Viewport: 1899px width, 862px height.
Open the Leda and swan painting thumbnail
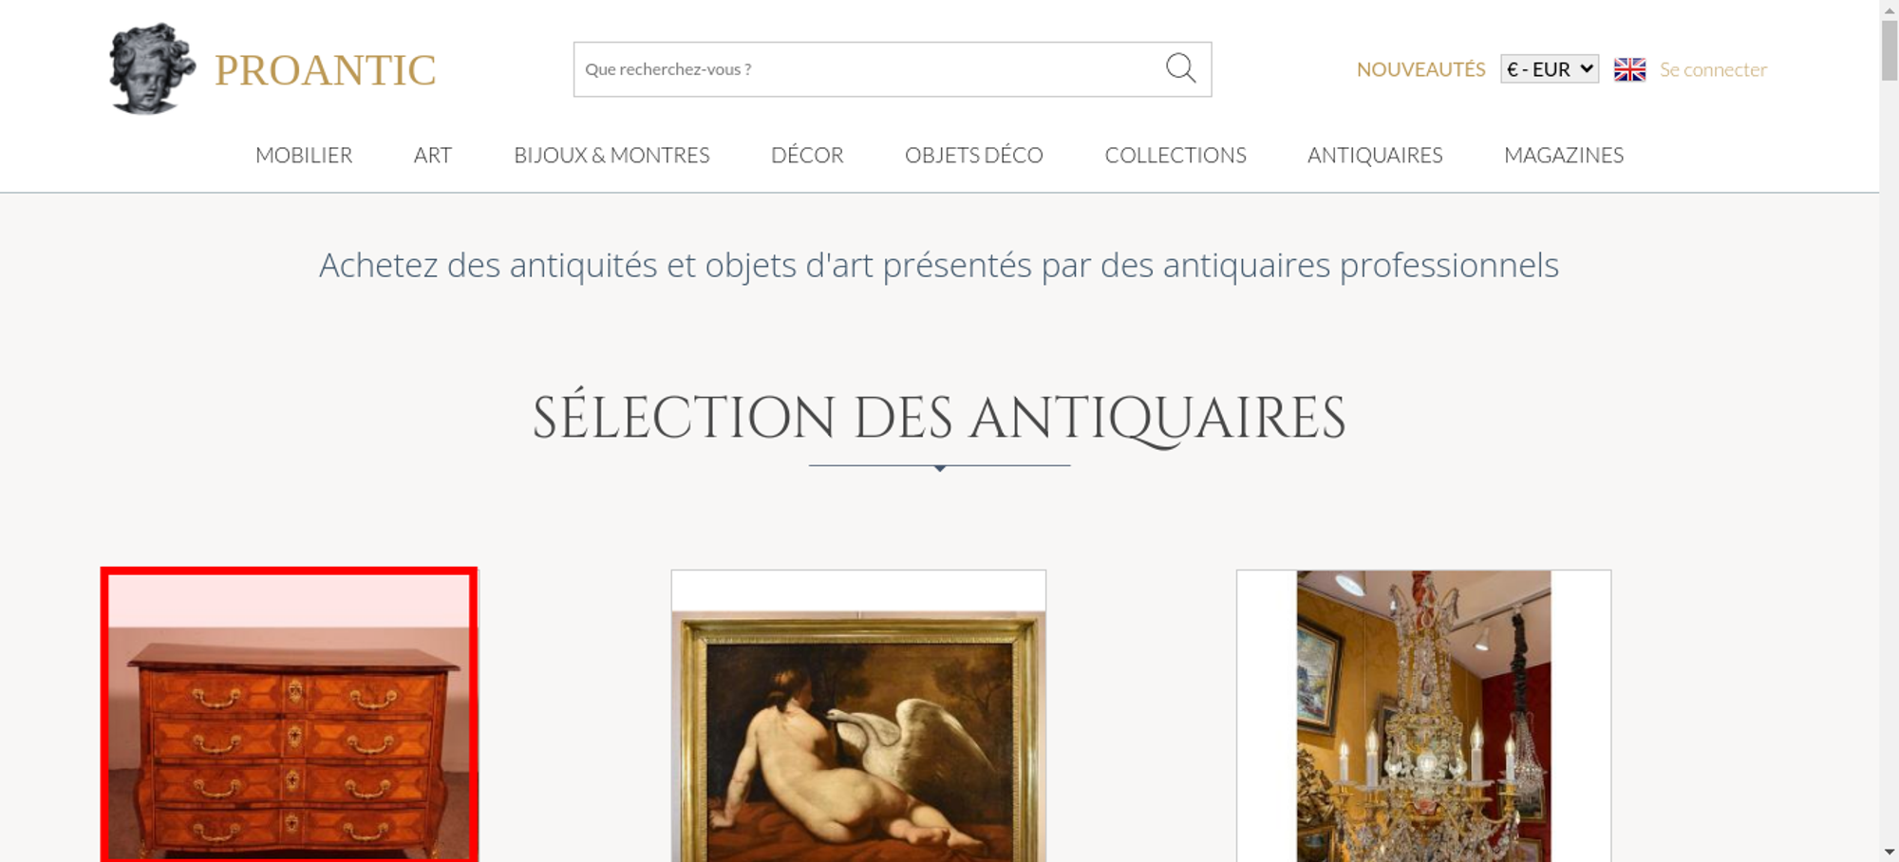click(858, 716)
